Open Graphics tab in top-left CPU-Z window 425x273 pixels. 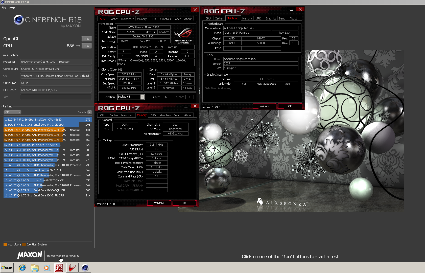click(166, 19)
